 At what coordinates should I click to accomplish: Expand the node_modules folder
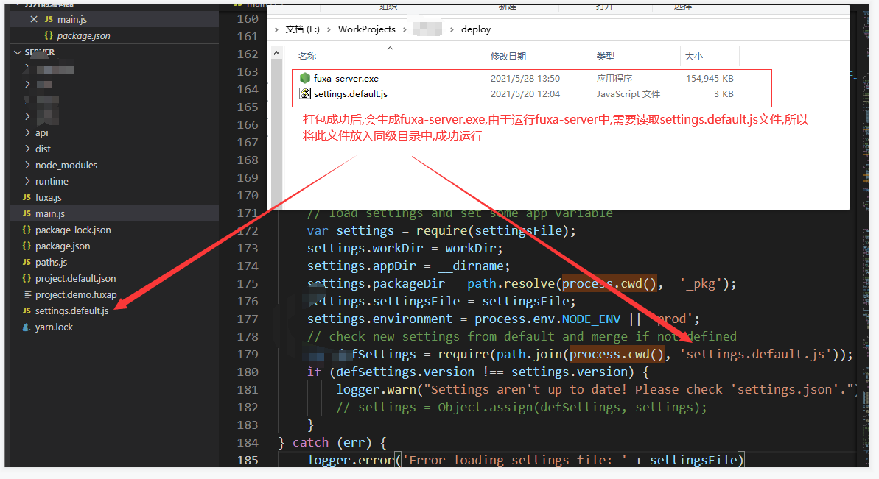[27, 165]
